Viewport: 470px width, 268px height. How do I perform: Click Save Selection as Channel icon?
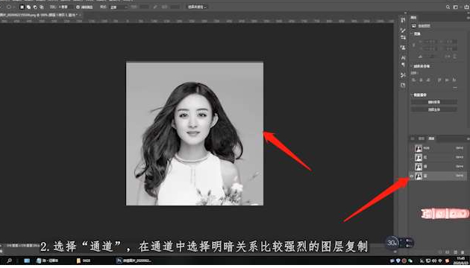point(448,252)
